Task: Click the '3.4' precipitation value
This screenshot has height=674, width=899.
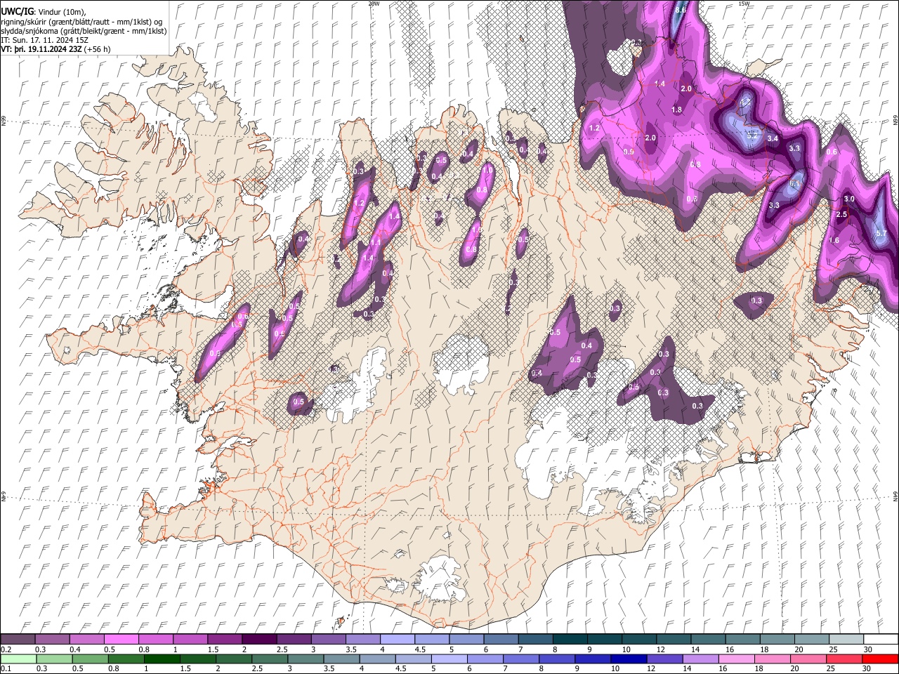Action: [x=773, y=139]
